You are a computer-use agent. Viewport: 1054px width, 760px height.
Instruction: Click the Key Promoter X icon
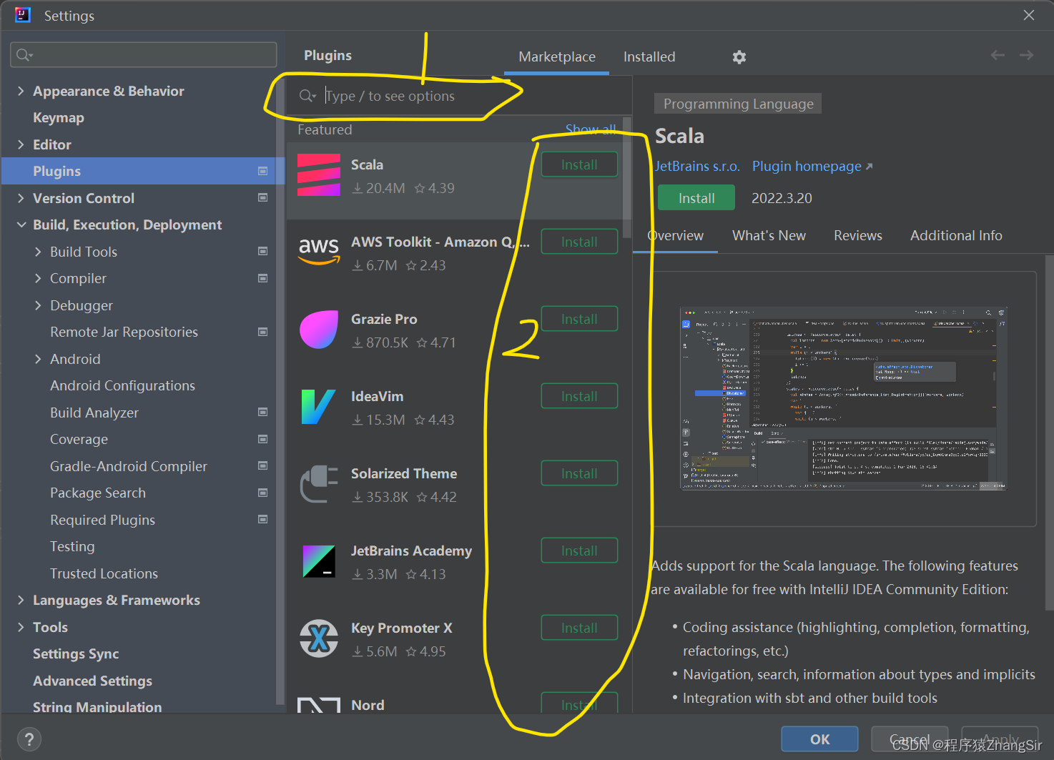pyautogui.click(x=319, y=638)
